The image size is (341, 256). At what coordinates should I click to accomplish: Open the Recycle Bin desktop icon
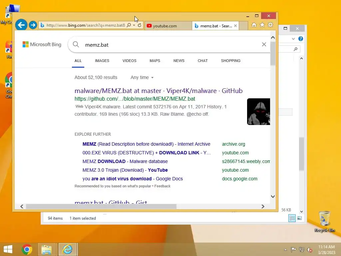[x=324, y=221]
